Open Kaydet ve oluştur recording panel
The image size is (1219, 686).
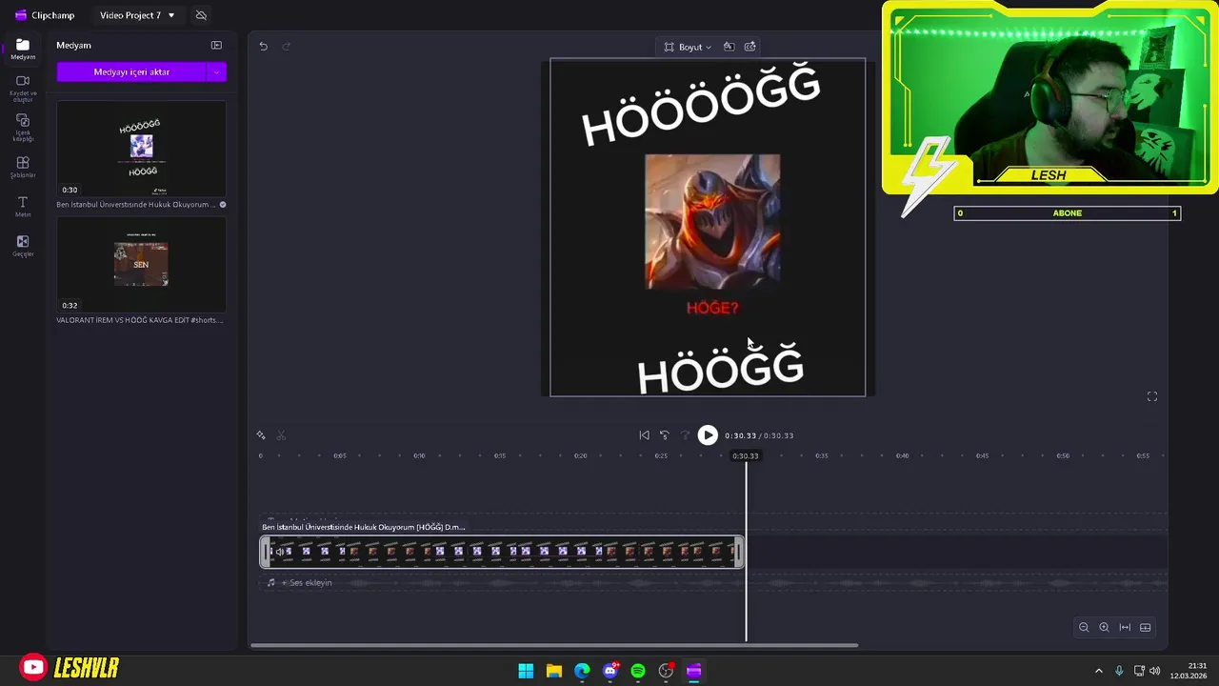(23, 89)
